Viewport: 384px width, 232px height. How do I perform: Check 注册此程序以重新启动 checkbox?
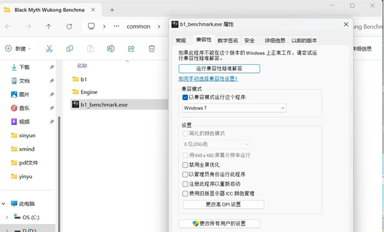[185, 184]
